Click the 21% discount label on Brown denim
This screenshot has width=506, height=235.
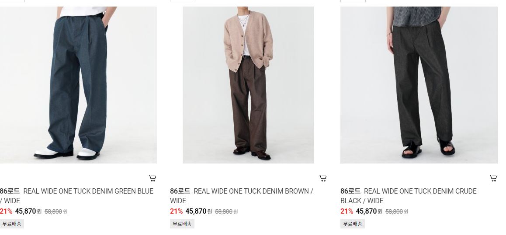pos(176,211)
